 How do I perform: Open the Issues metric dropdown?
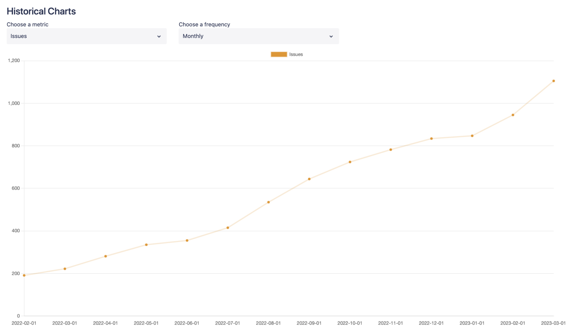click(86, 36)
